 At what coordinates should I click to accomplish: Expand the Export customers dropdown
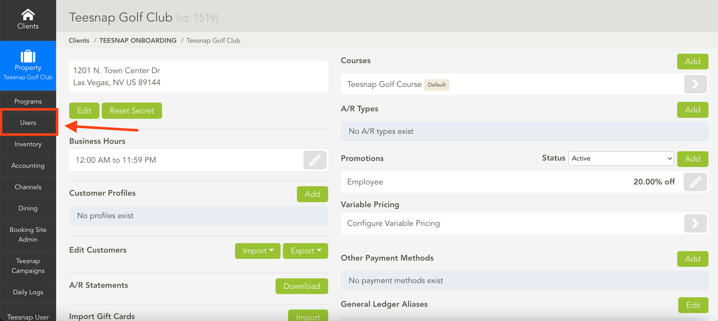click(305, 251)
